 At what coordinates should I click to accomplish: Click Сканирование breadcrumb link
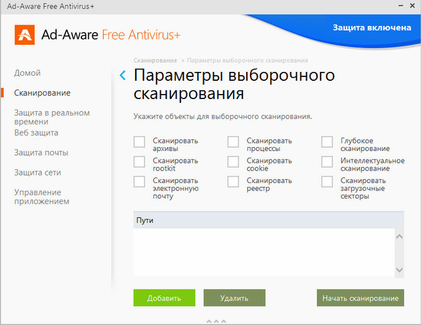155,61
